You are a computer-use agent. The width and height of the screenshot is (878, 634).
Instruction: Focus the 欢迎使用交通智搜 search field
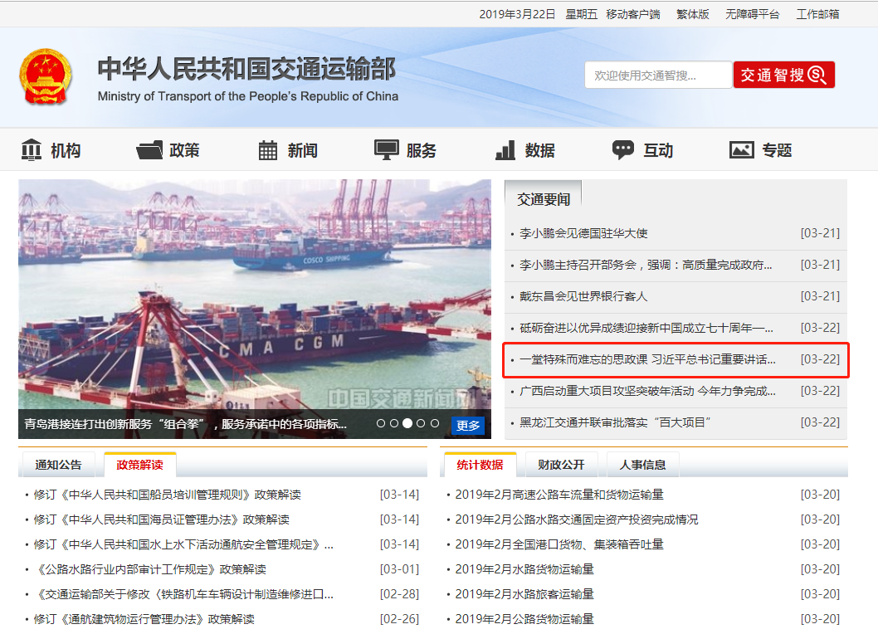click(657, 76)
